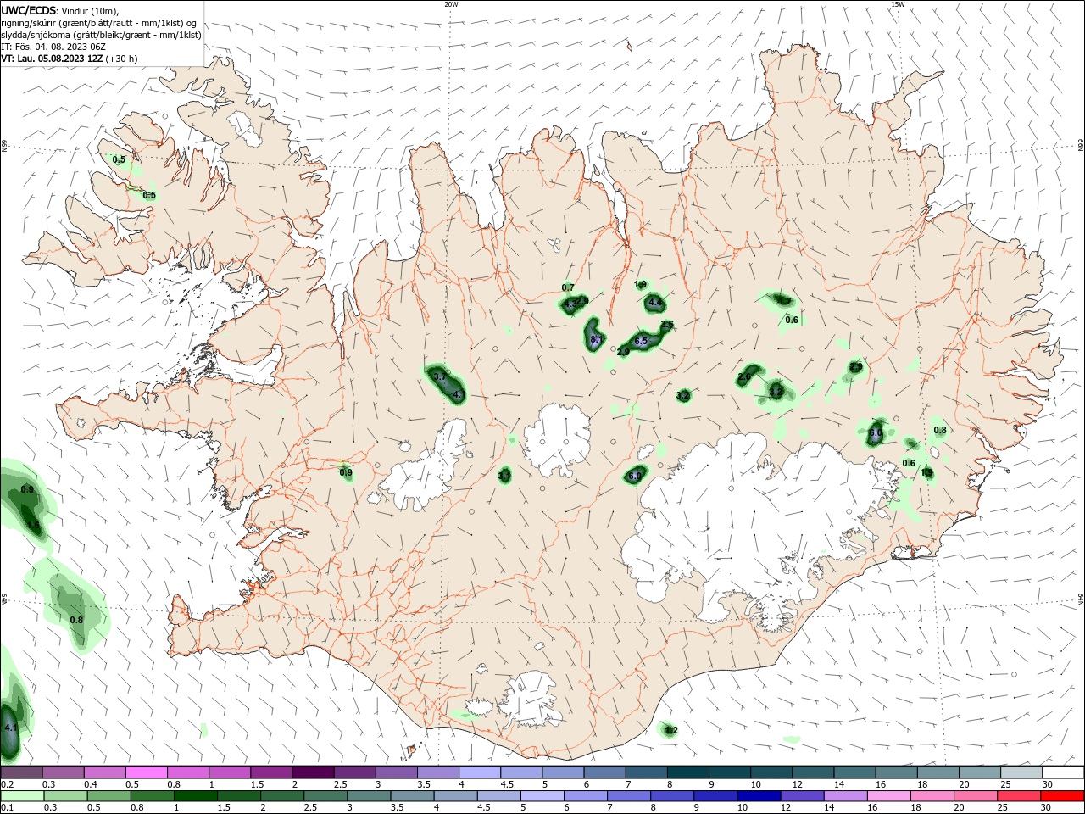Select the 1.2 value off the south coast
1085x814 pixels.
671,730
